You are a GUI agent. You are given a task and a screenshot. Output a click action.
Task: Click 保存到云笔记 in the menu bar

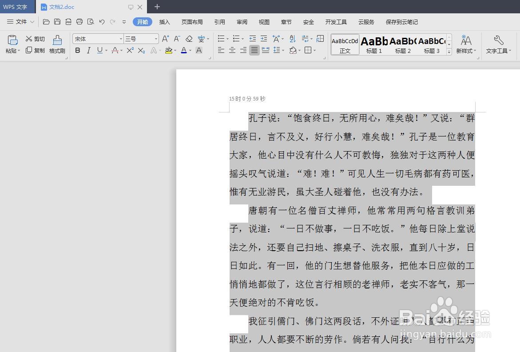401,21
